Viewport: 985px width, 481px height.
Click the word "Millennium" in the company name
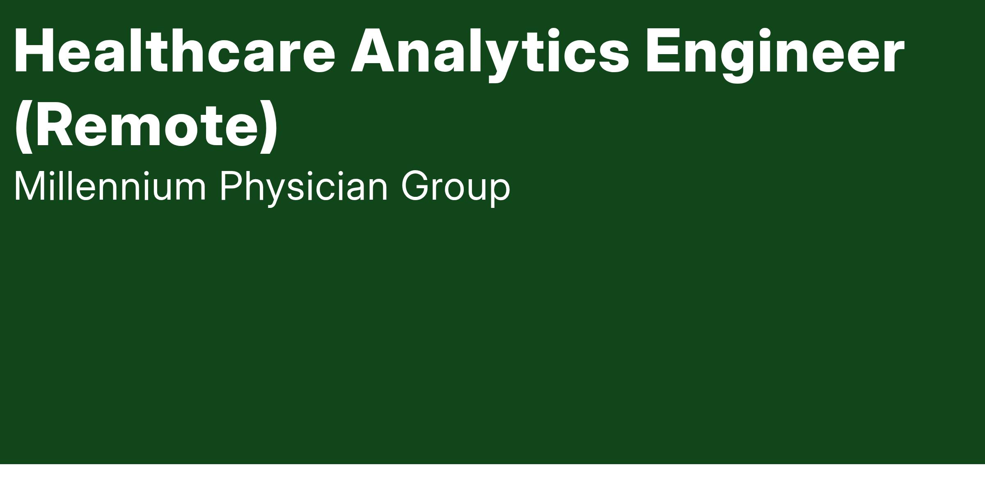click(x=110, y=187)
